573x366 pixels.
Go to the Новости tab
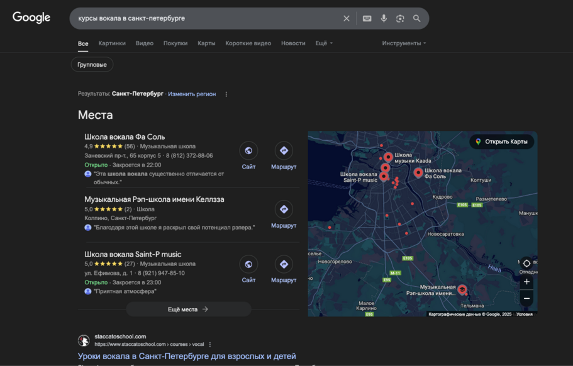click(293, 43)
